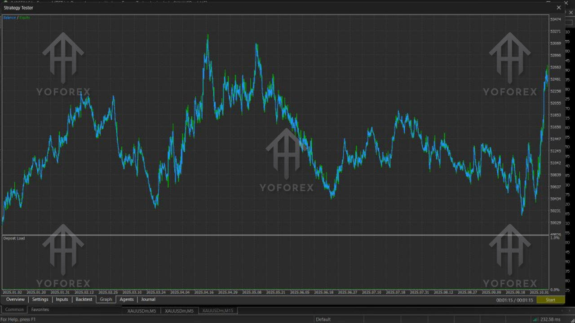The height and width of the screenshot is (323, 575).
Task: Expand the Deposit Load panel
Action: coord(13,238)
